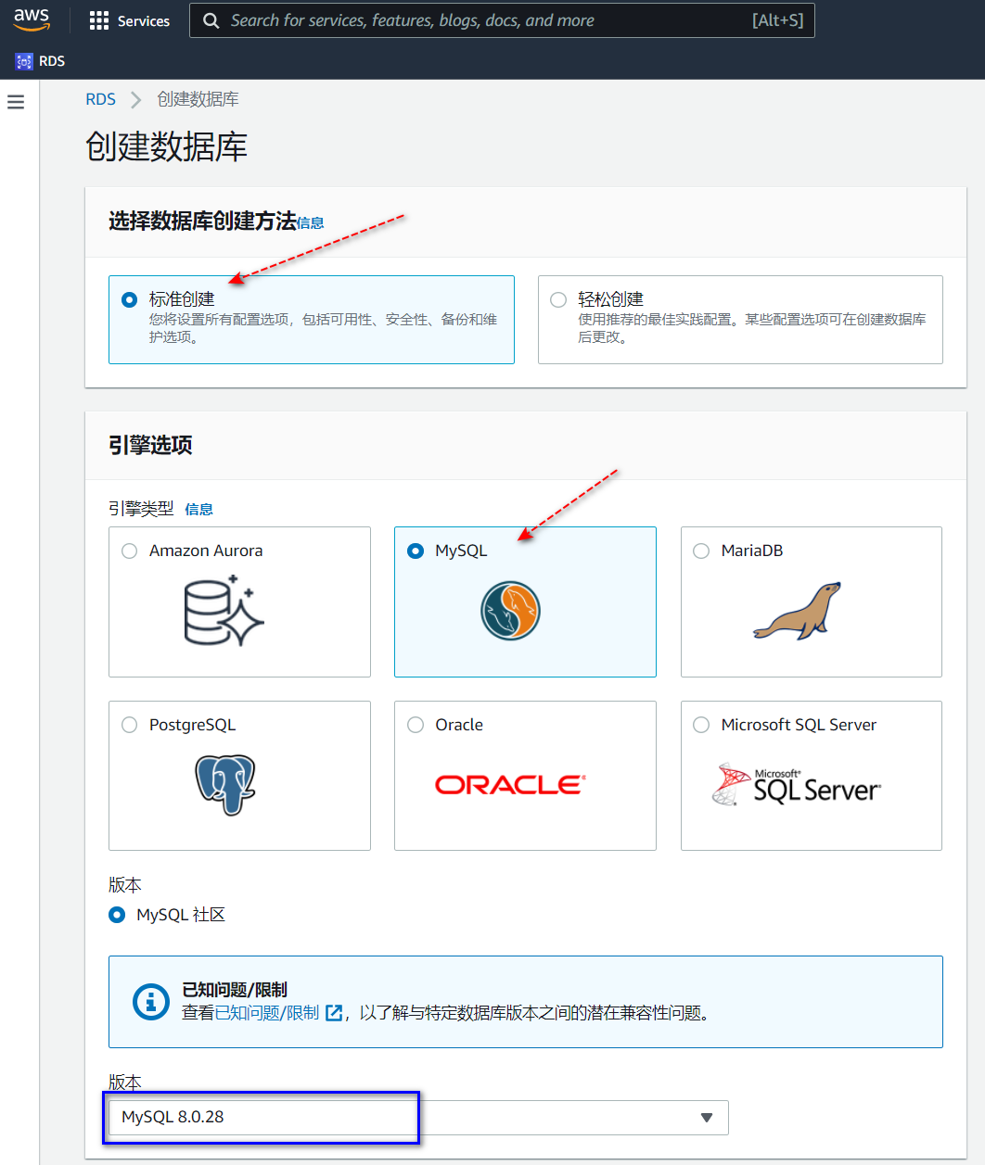Choose the PostgreSQL engine radio
The width and height of the screenshot is (985, 1165).
tap(130, 725)
